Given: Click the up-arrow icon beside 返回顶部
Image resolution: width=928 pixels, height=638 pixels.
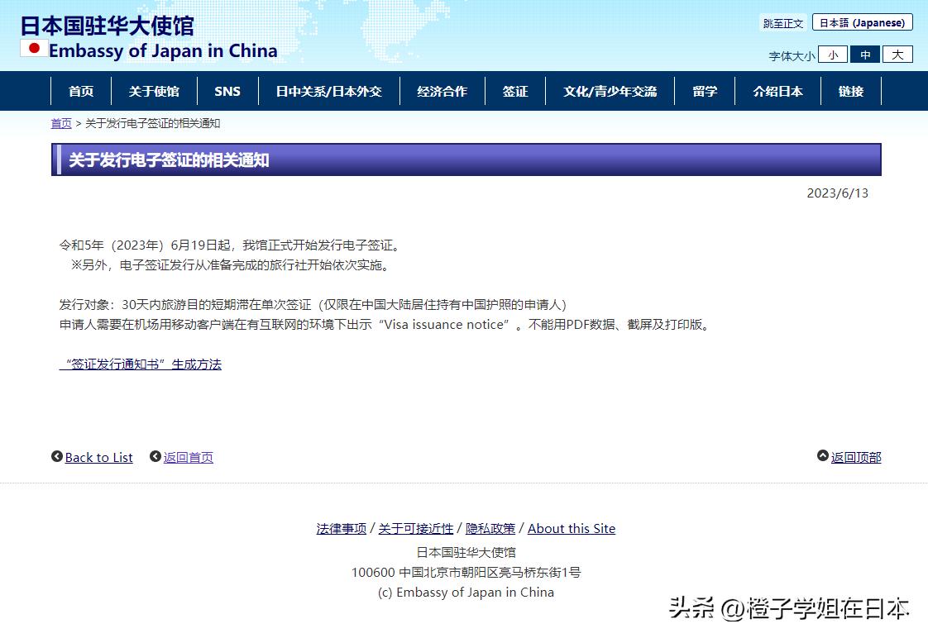Looking at the screenshot, I should (823, 456).
